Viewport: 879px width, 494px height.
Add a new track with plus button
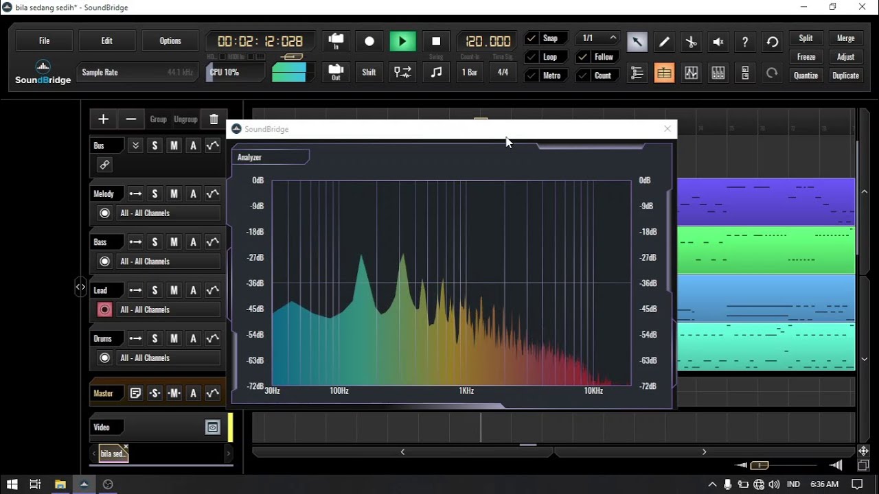tap(103, 119)
